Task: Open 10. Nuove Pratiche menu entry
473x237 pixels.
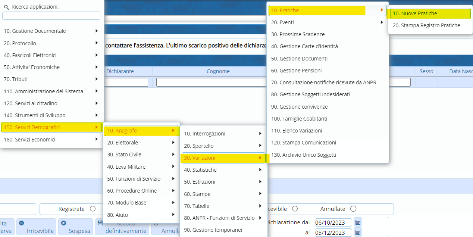Action: click(x=414, y=13)
